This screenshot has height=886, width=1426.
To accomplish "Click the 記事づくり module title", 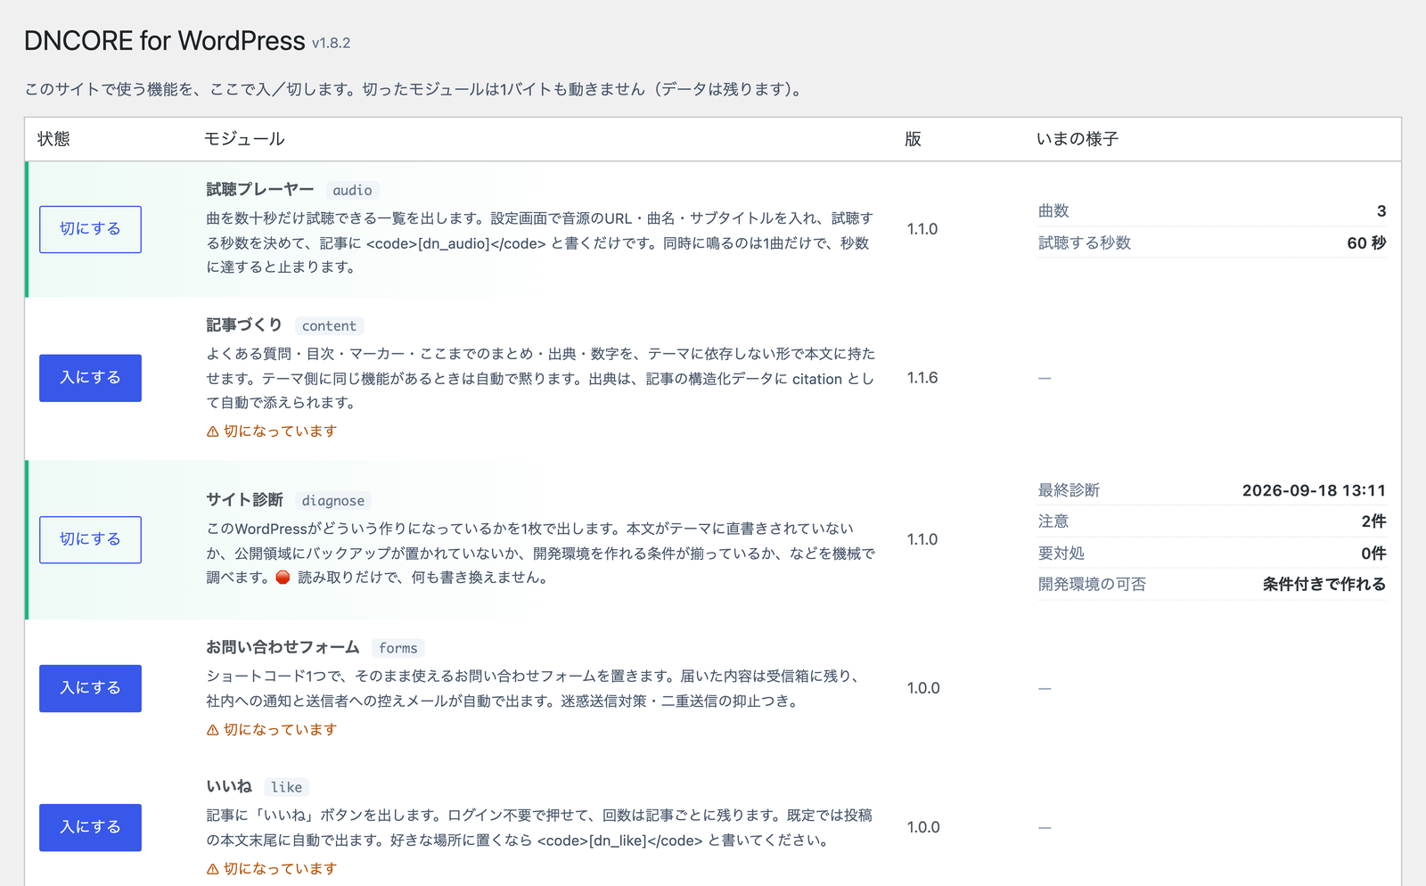I will [x=244, y=324].
